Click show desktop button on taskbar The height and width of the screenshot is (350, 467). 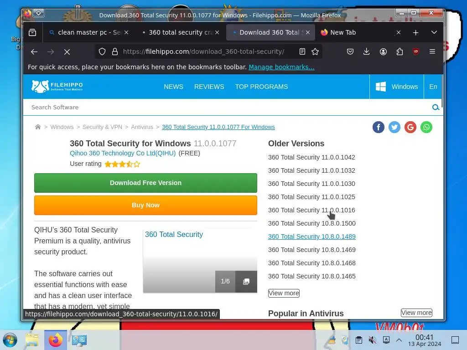click(455, 340)
